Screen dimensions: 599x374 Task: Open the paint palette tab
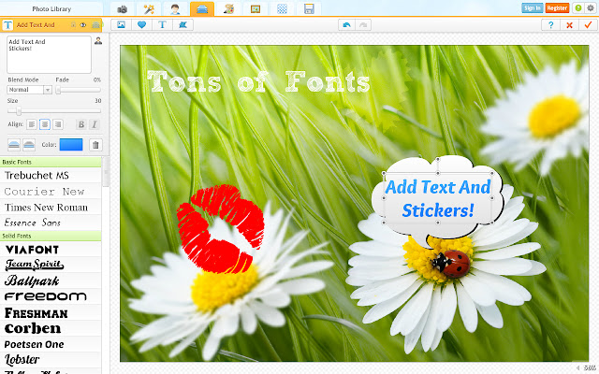click(228, 8)
